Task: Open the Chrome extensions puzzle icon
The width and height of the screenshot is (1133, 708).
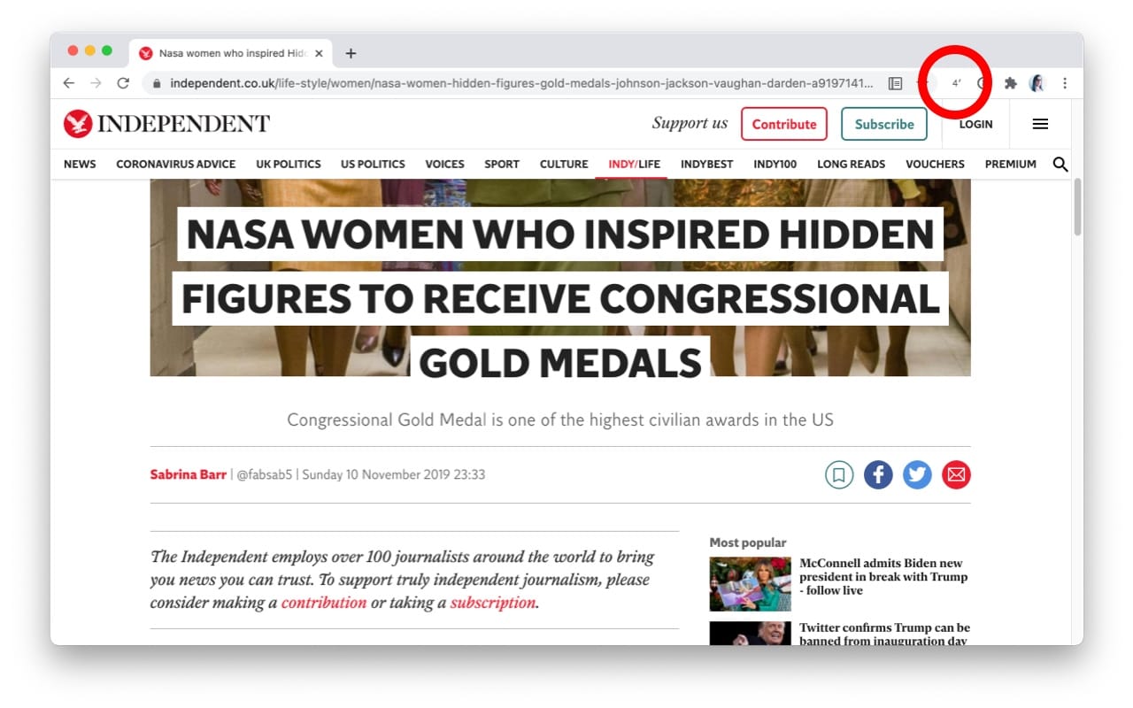Action: [1010, 83]
